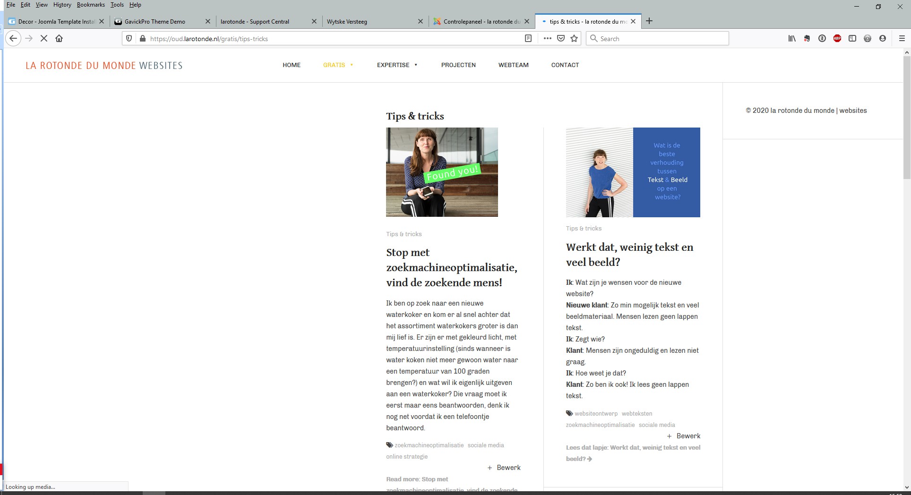Screen dimensions: 911x495
Task: Save page to Pocket
Action: 561,39
